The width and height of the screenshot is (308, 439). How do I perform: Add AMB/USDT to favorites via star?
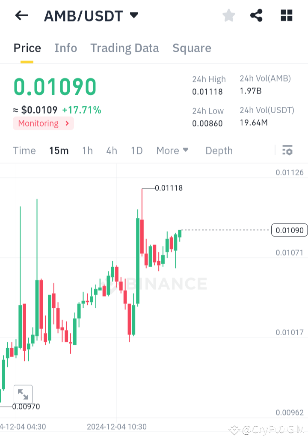pos(228,15)
